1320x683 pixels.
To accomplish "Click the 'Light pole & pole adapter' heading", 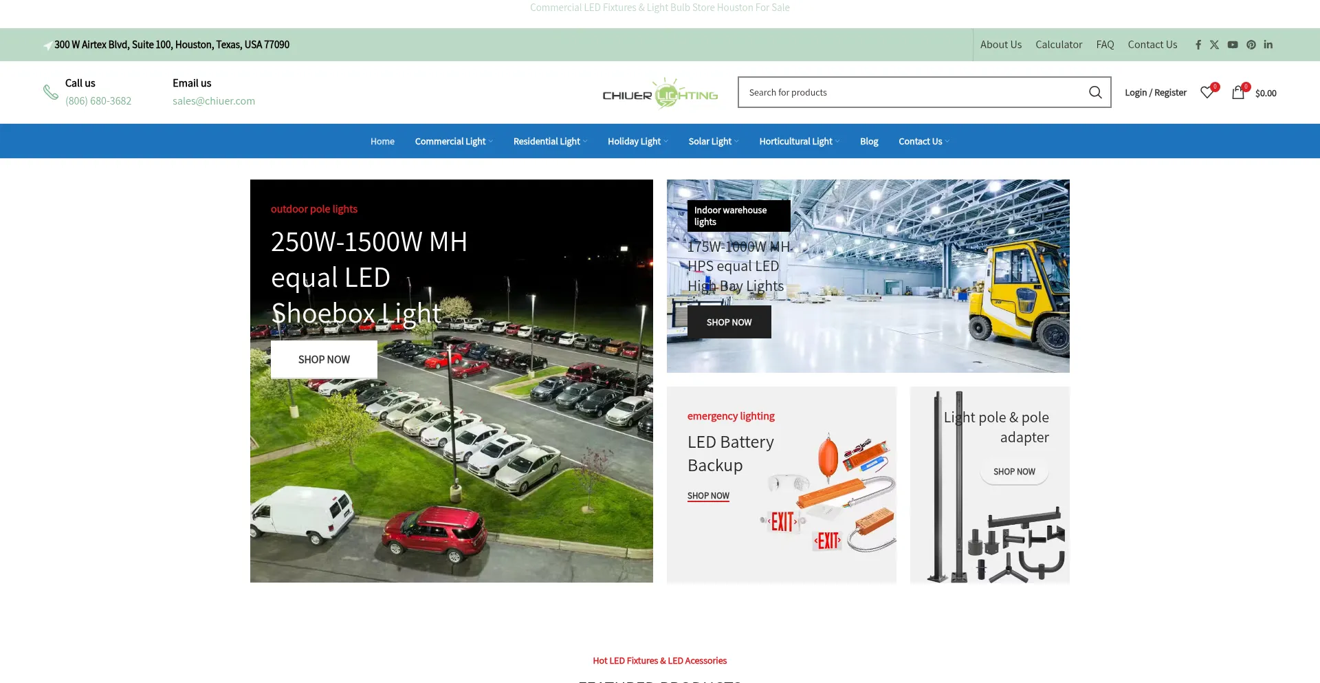I will pyautogui.click(x=996, y=427).
